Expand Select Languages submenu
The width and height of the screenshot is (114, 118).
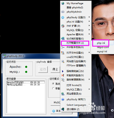point(76,105)
